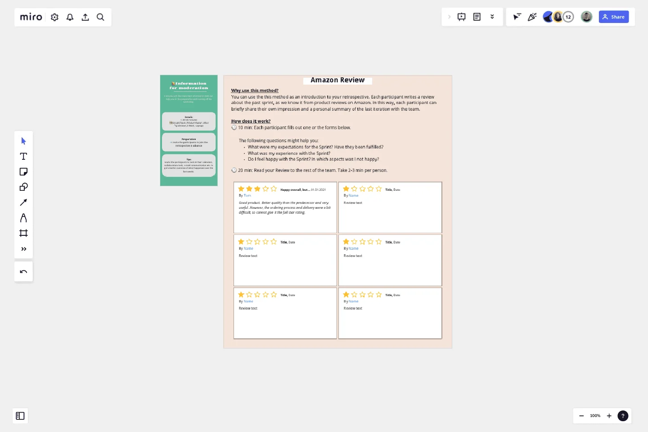Expand the collapsed toolbar chevron

click(x=449, y=17)
